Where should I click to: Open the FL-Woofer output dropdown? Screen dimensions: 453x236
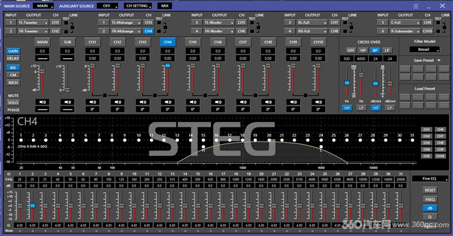click(219, 23)
